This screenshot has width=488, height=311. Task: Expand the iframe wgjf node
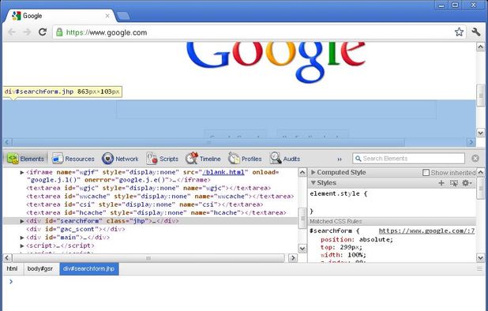[x=22, y=172]
